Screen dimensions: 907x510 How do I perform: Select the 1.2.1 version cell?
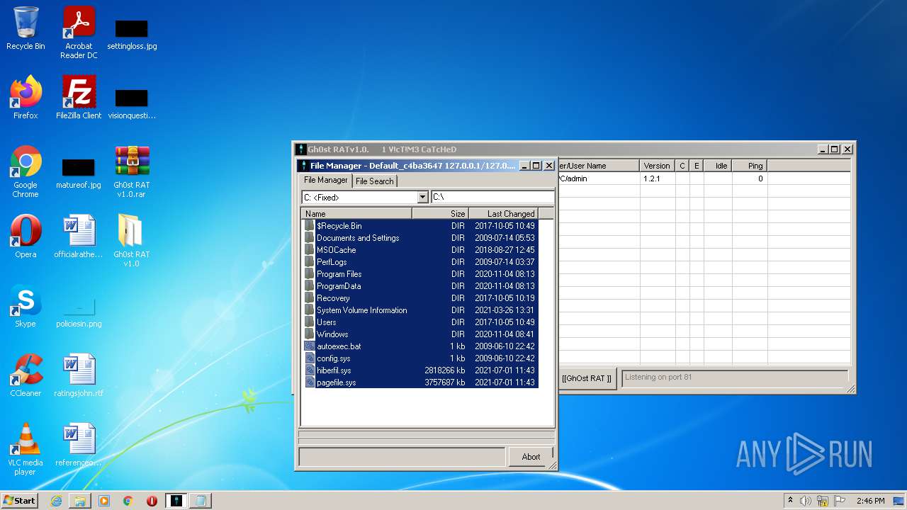tap(651, 178)
